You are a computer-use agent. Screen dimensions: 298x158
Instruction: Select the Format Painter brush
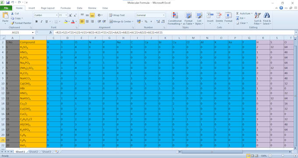coord(13,23)
